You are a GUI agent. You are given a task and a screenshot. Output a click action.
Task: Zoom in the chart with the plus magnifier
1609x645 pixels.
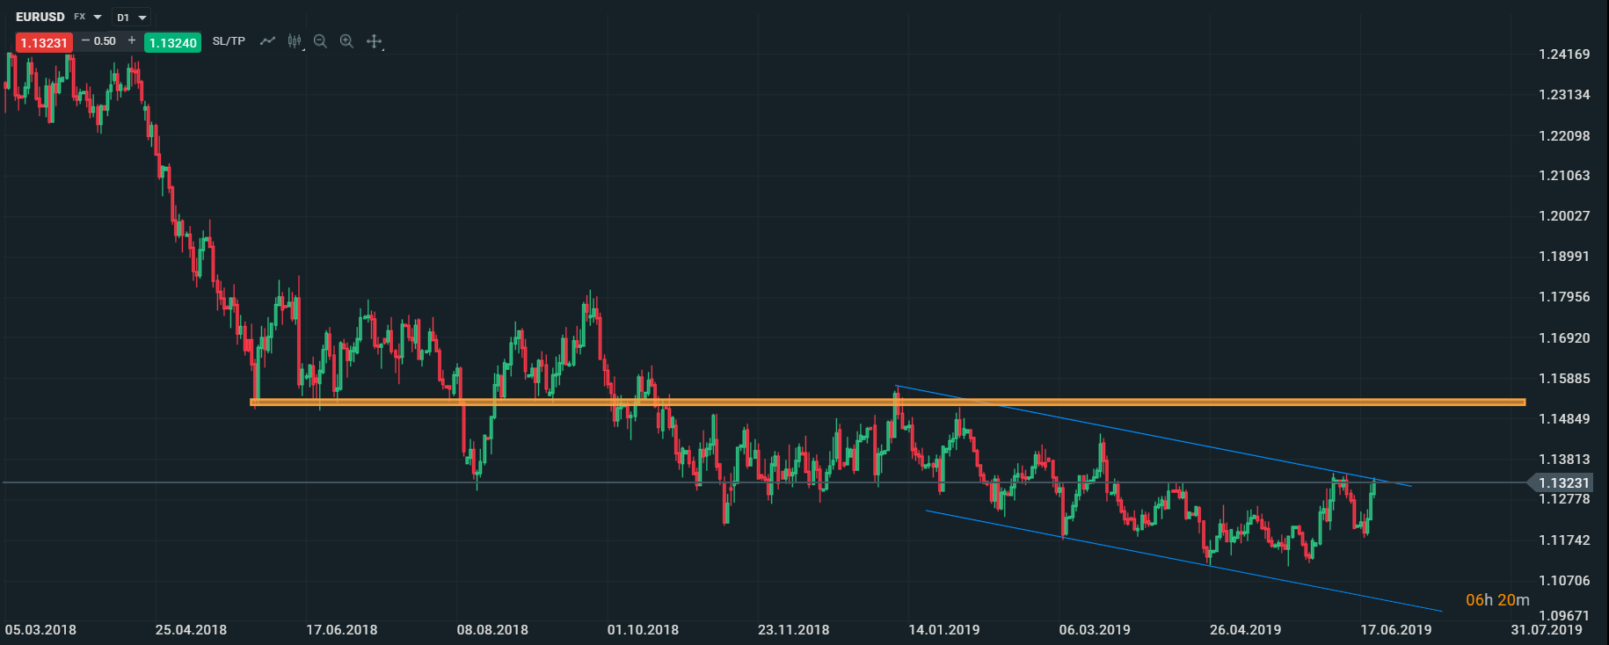[346, 41]
